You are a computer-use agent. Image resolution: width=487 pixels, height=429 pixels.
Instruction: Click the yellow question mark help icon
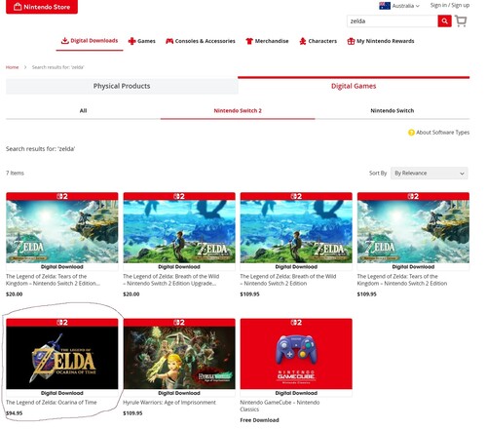point(411,133)
